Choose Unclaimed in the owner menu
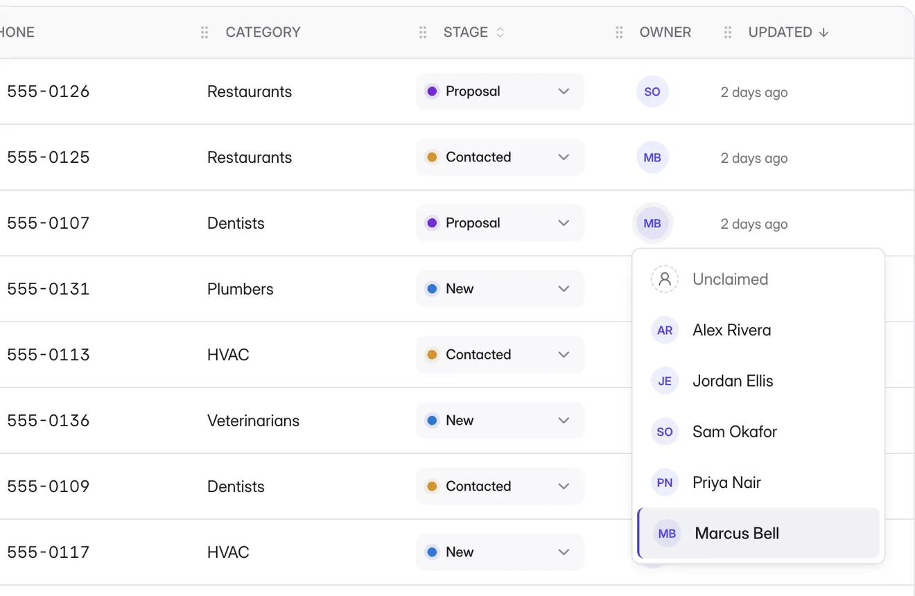Screen dimensions: 915x596 (758, 279)
